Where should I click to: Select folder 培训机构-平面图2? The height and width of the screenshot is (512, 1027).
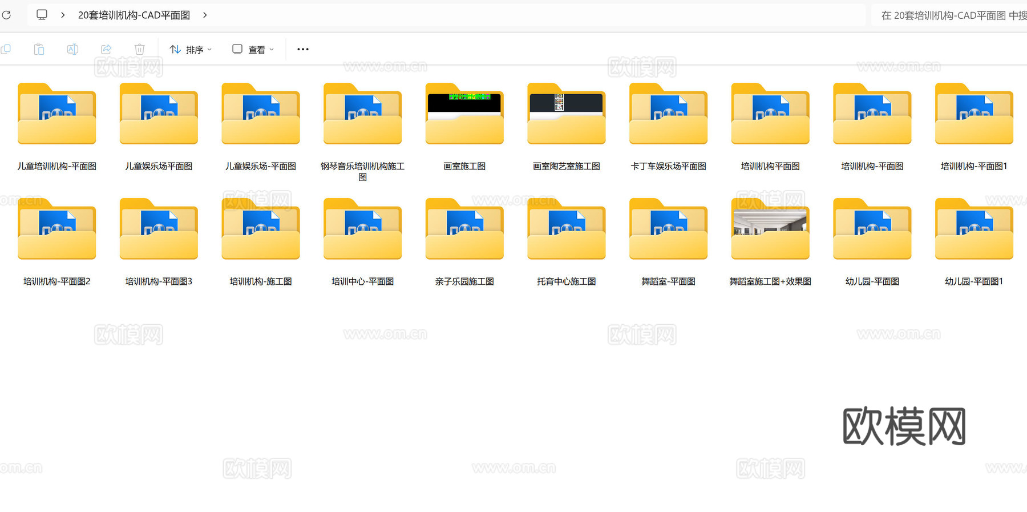56,242
